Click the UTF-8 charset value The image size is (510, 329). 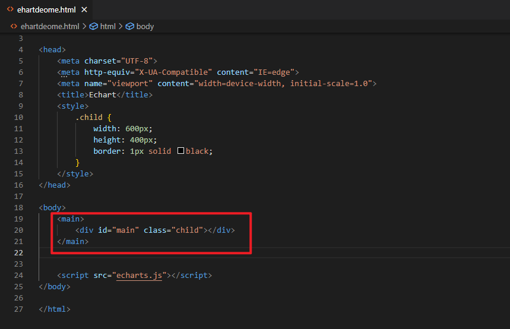(x=137, y=61)
